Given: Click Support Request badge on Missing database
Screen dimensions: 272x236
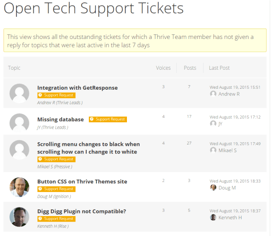Looking at the screenshot, I should pyautogui.click(x=108, y=119).
